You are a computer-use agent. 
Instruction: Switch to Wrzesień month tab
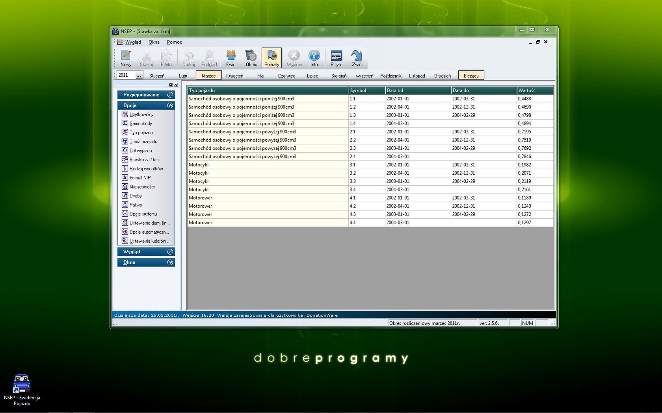[364, 76]
